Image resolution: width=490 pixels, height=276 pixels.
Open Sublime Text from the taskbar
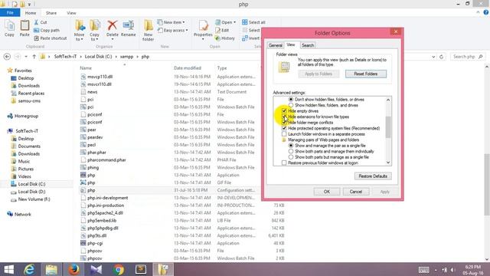pos(141,269)
